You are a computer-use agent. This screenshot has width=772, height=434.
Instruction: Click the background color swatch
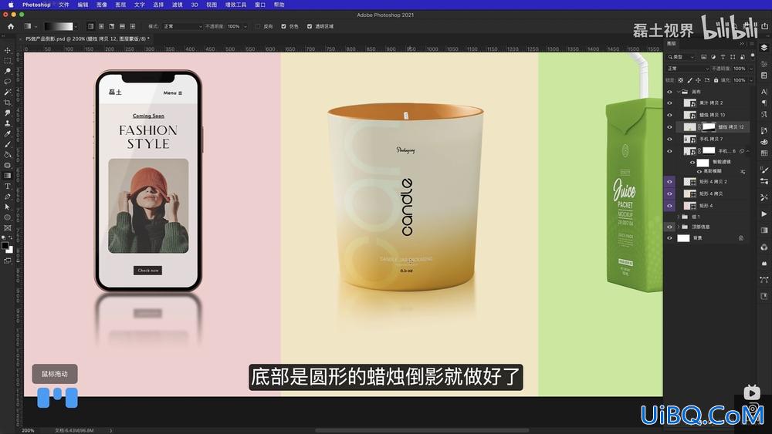[x=9, y=250]
